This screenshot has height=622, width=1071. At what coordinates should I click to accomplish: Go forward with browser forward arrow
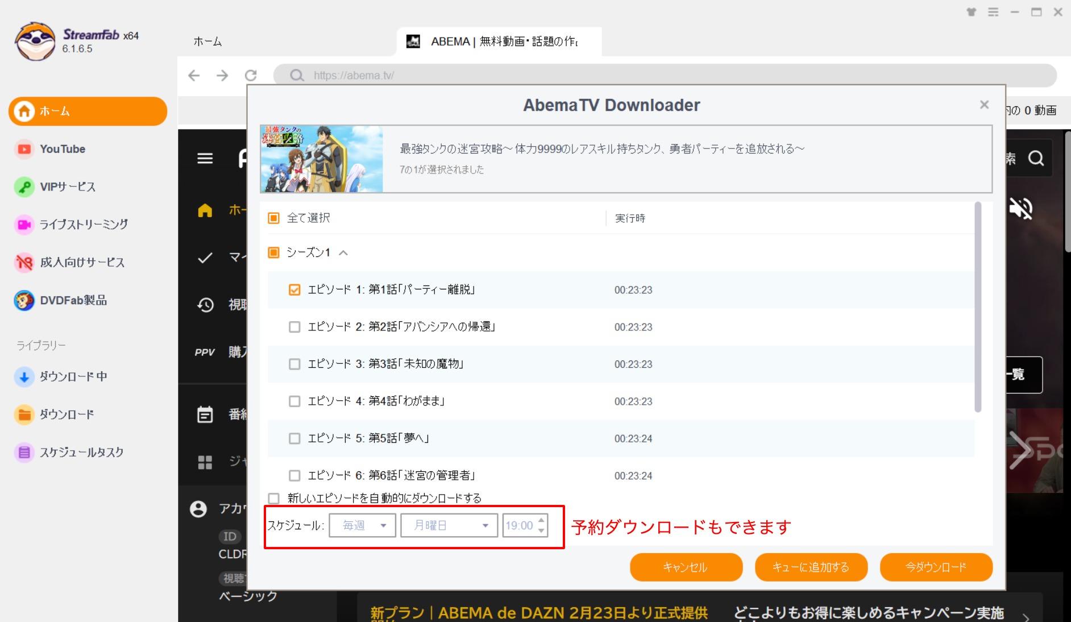(x=222, y=75)
